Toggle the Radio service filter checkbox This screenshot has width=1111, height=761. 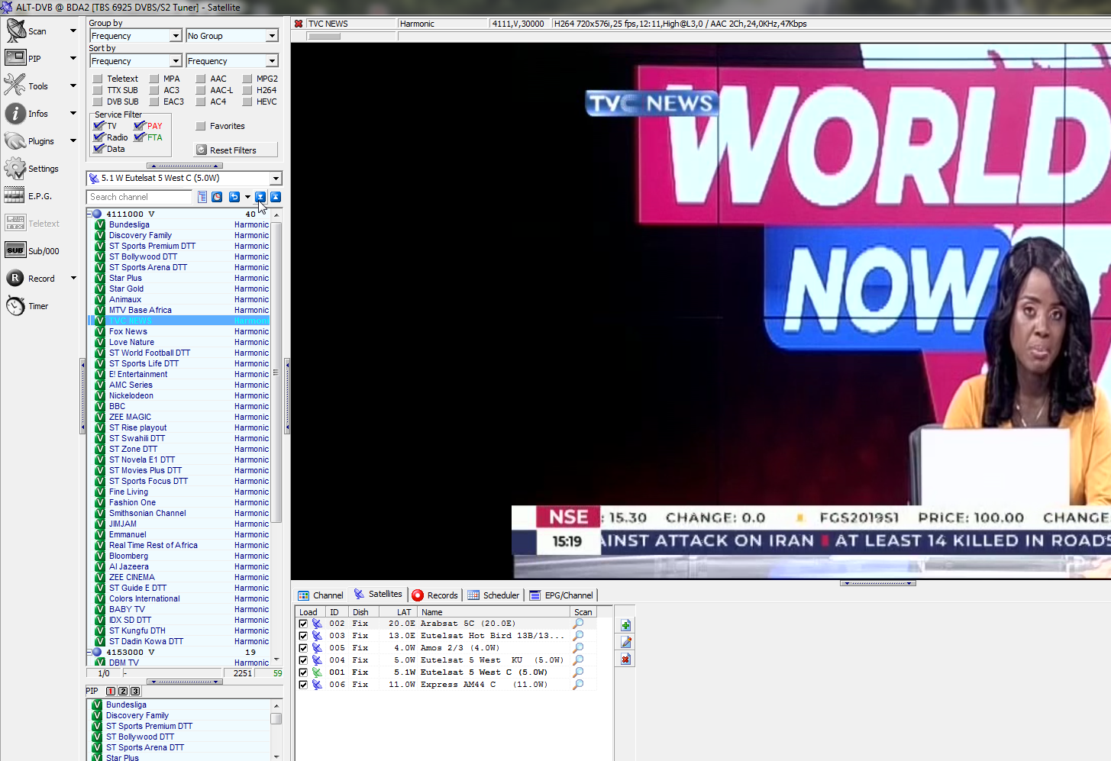pos(99,137)
